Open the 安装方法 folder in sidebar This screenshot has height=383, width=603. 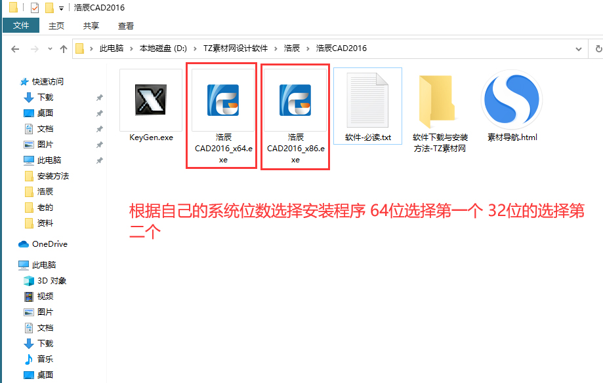pyautogui.click(x=53, y=176)
